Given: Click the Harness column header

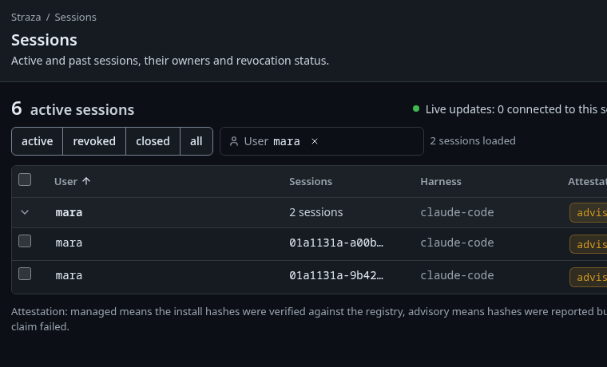Looking at the screenshot, I should point(441,181).
